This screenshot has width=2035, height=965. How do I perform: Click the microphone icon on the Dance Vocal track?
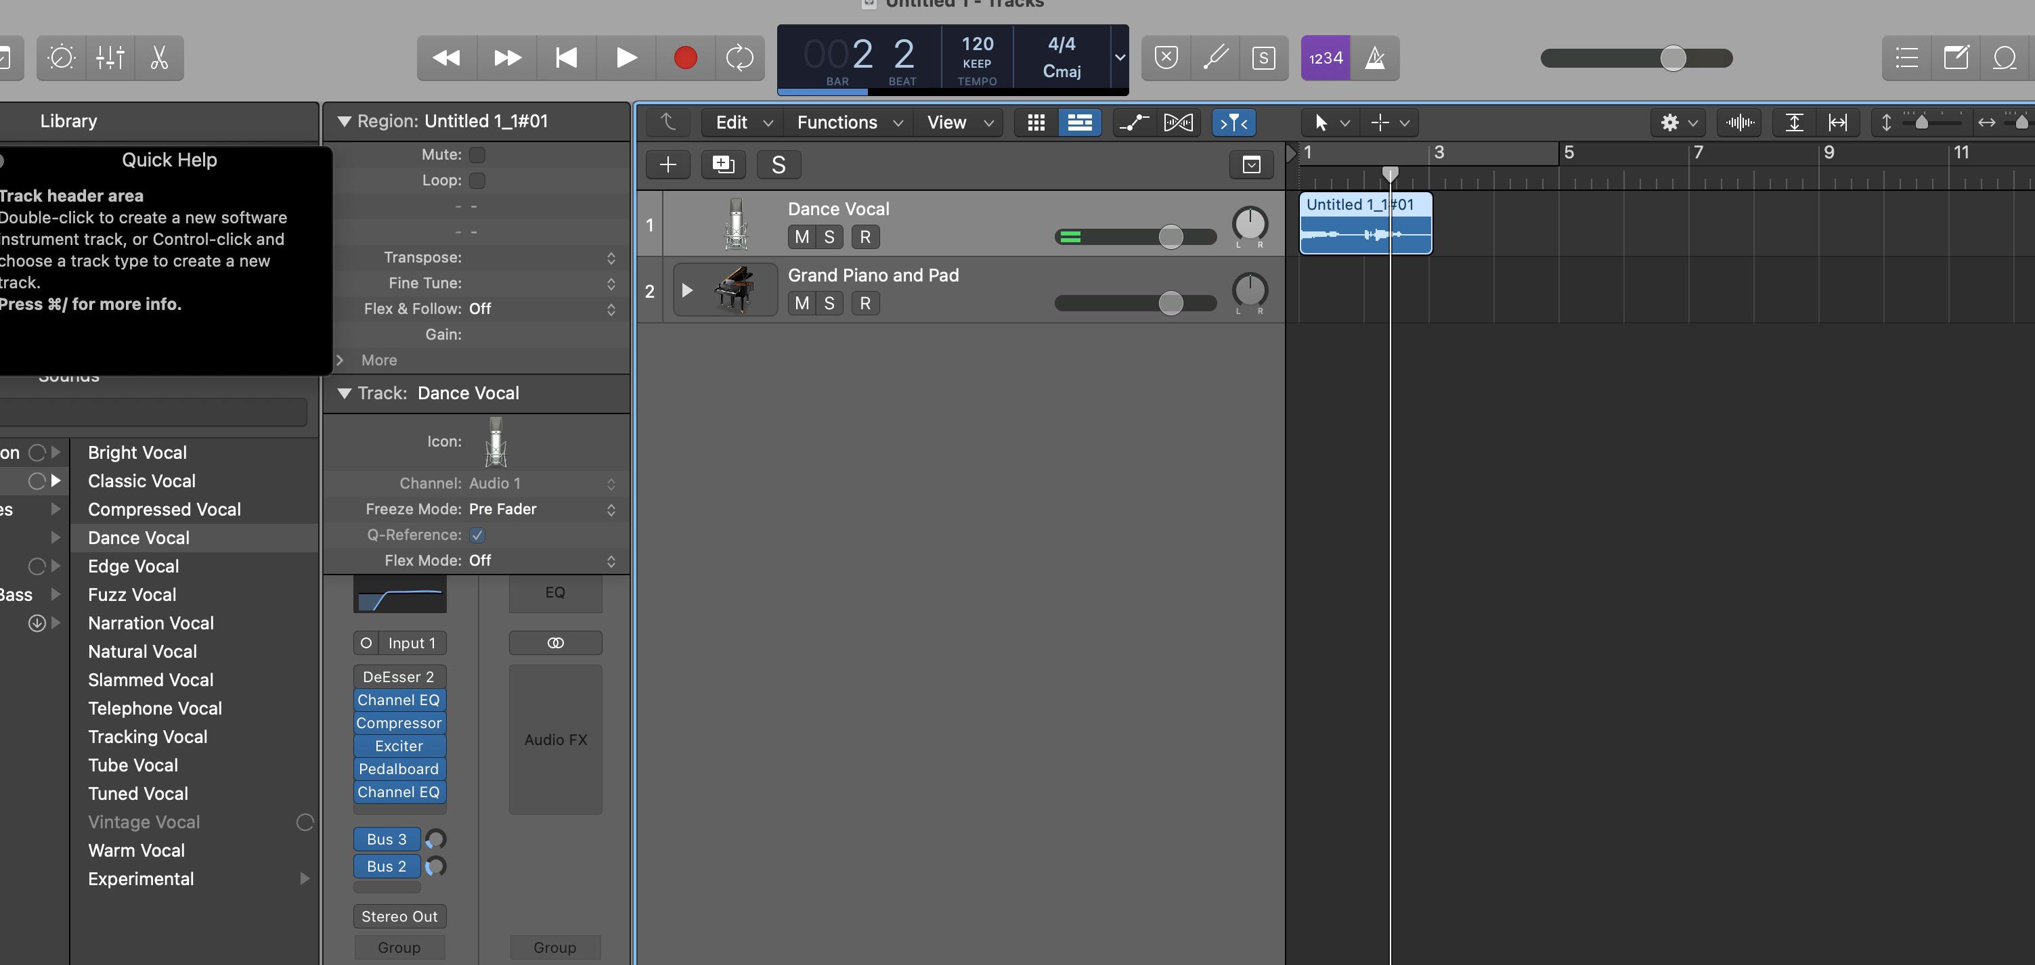point(735,223)
